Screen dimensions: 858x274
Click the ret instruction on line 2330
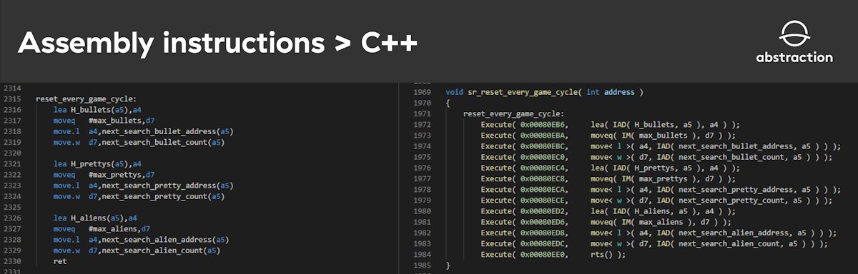(59, 262)
